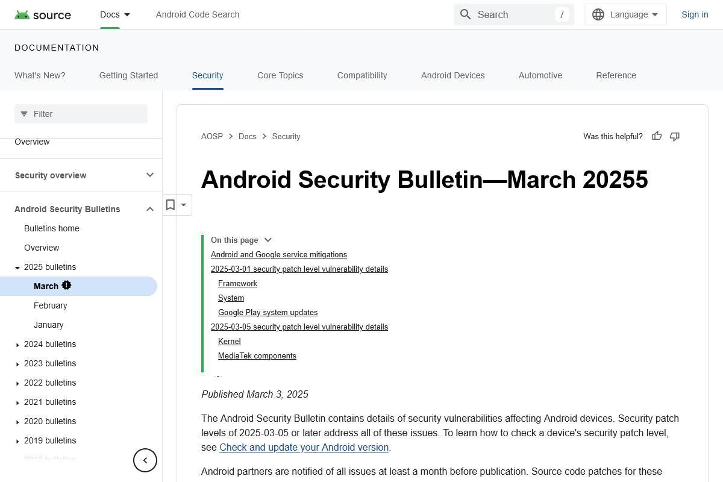723x482 pixels.
Task: Expand the 2023 bulletins tree
Action: click(x=17, y=364)
